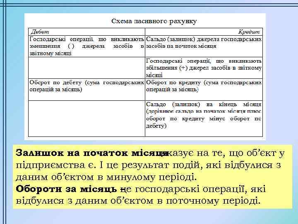Click the line 'даним об'єктом в минулому періоді.'
Viewport: 298px width, 224px height.
[x=106, y=177]
